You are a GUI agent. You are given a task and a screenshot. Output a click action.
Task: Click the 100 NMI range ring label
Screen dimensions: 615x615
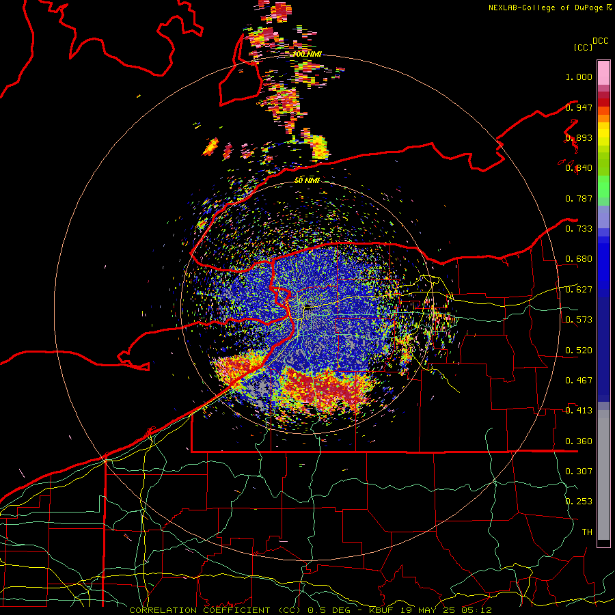click(x=307, y=54)
